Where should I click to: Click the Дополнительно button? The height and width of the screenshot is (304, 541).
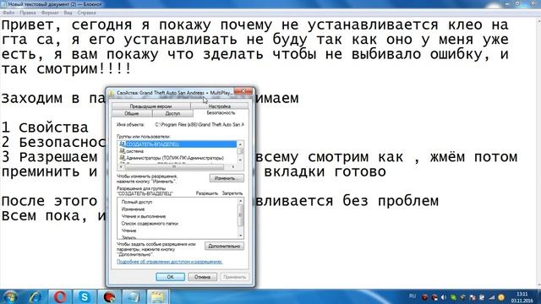(x=224, y=246)
